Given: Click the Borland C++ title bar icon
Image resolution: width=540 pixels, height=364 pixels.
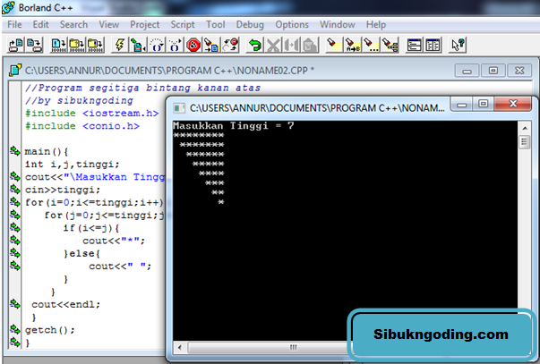Looking at the screenshot, I should click(8, 7).
